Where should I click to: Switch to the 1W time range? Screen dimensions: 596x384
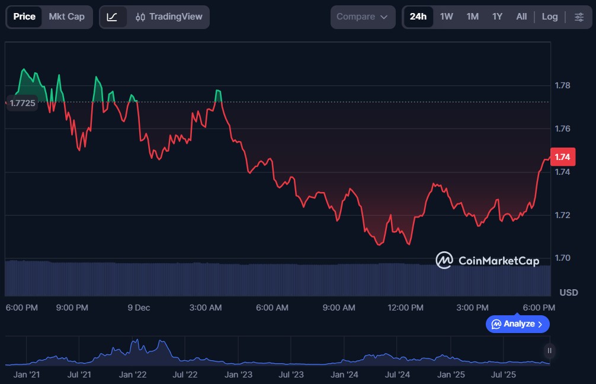tap(446, 17)
